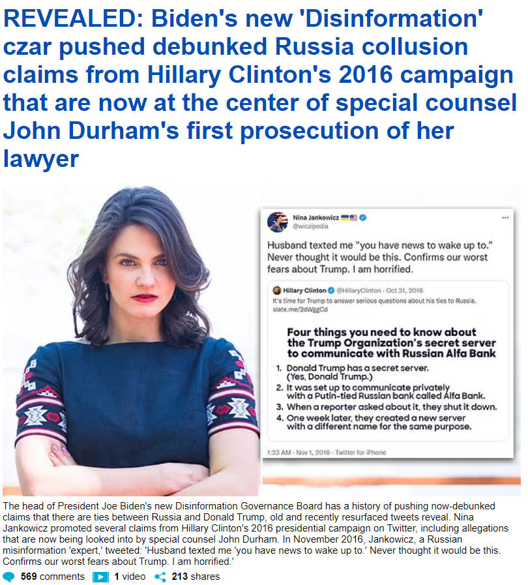Open the 213 shares link
The height and width of the screenshot is (585, 528).
[196, 577]
